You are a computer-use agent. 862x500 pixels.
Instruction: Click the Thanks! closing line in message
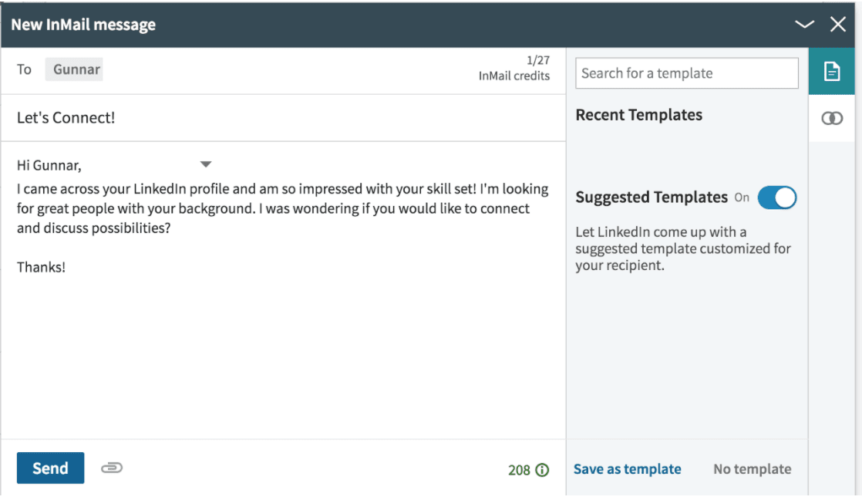coord(41,267)
